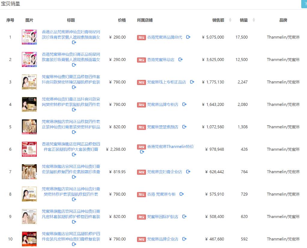Select sales volume 17,500
Image resolution: width=307 pixels, height=248 pixels.
242,37
